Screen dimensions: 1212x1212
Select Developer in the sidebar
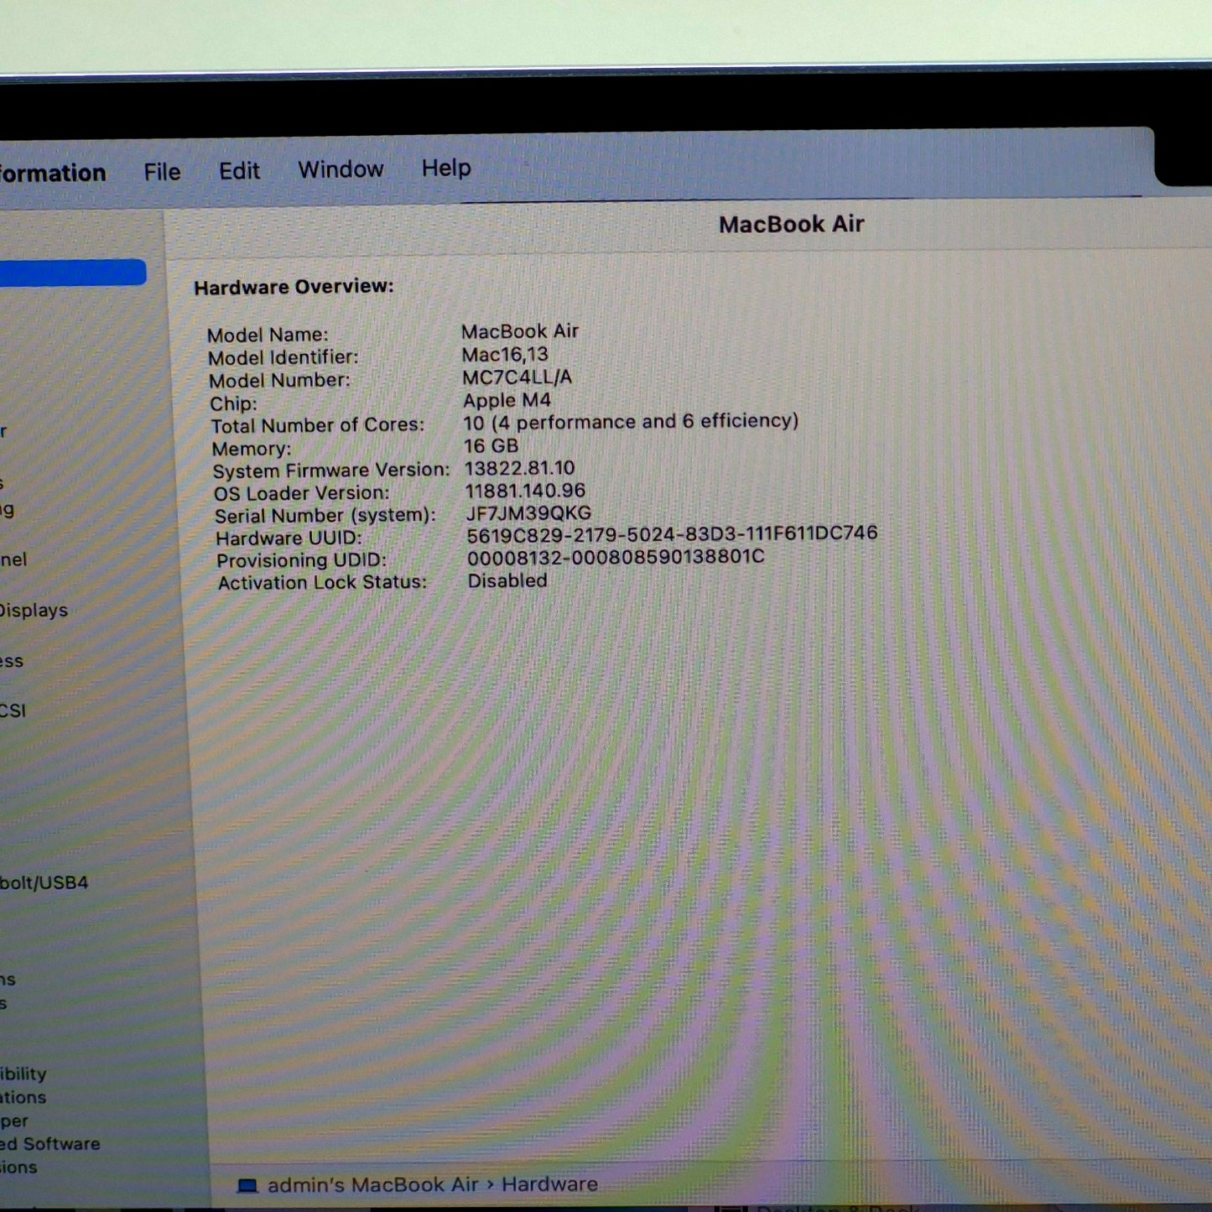(x=14, y=1121)
